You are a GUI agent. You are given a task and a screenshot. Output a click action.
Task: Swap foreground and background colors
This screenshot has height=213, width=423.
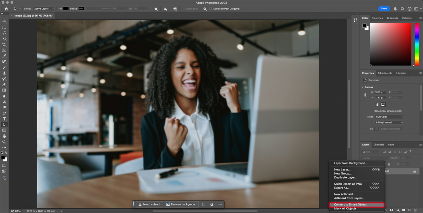click(6, 153)
